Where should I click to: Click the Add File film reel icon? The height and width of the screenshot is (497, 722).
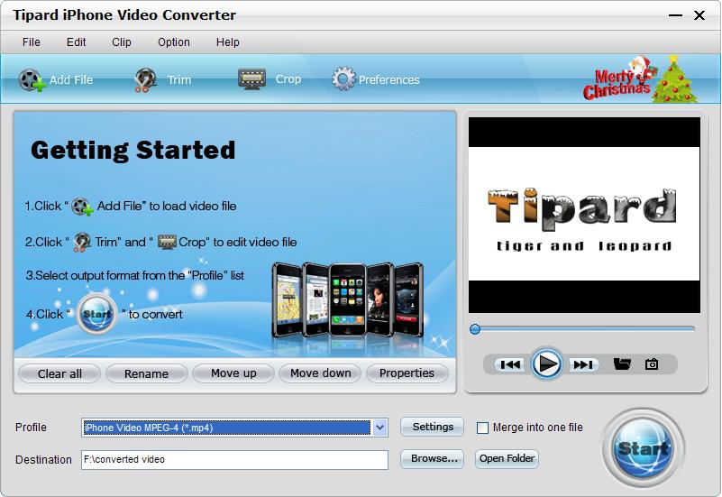pyautogui.click(x=32, y=79)
